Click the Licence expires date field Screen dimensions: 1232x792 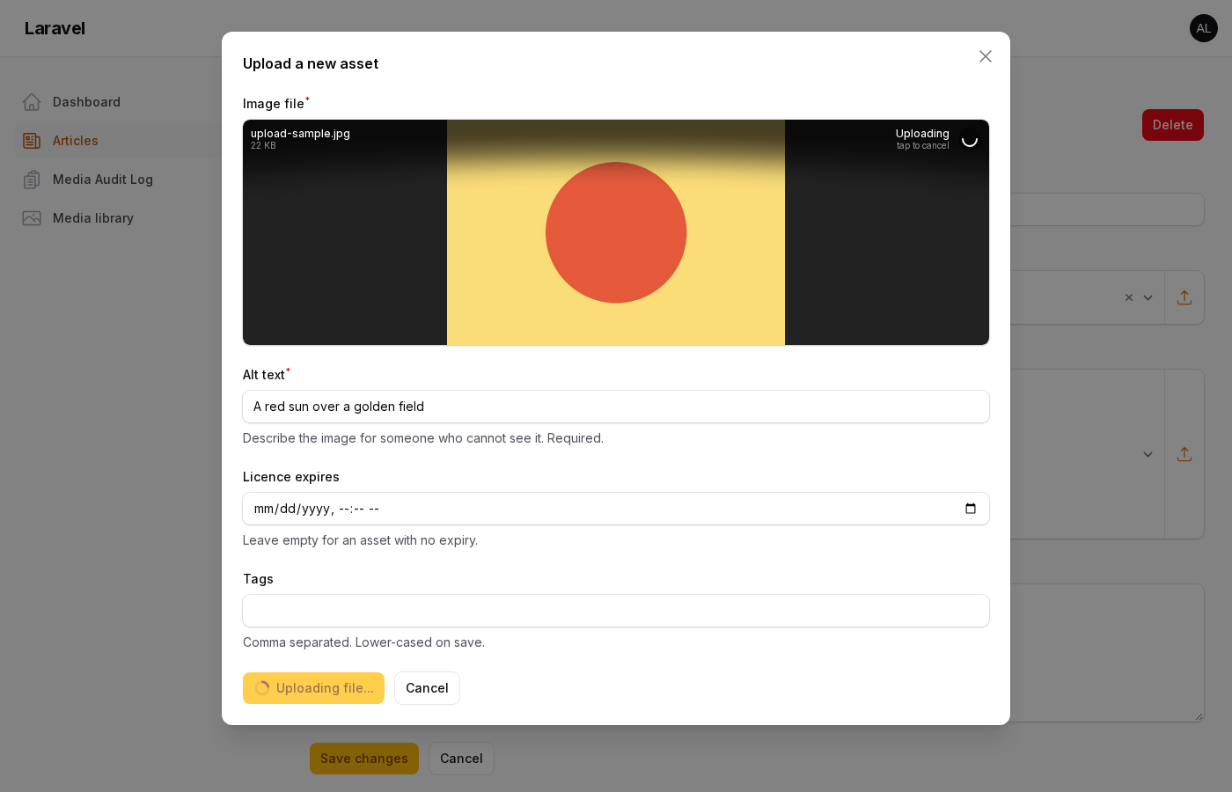tap(616, 509)
